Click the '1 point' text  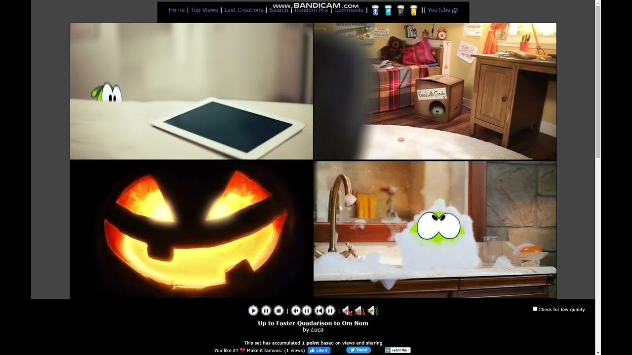pos(311,343)
